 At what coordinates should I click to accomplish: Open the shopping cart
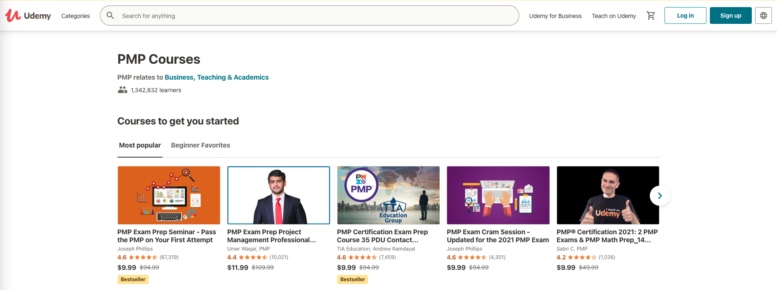(651, 16)
